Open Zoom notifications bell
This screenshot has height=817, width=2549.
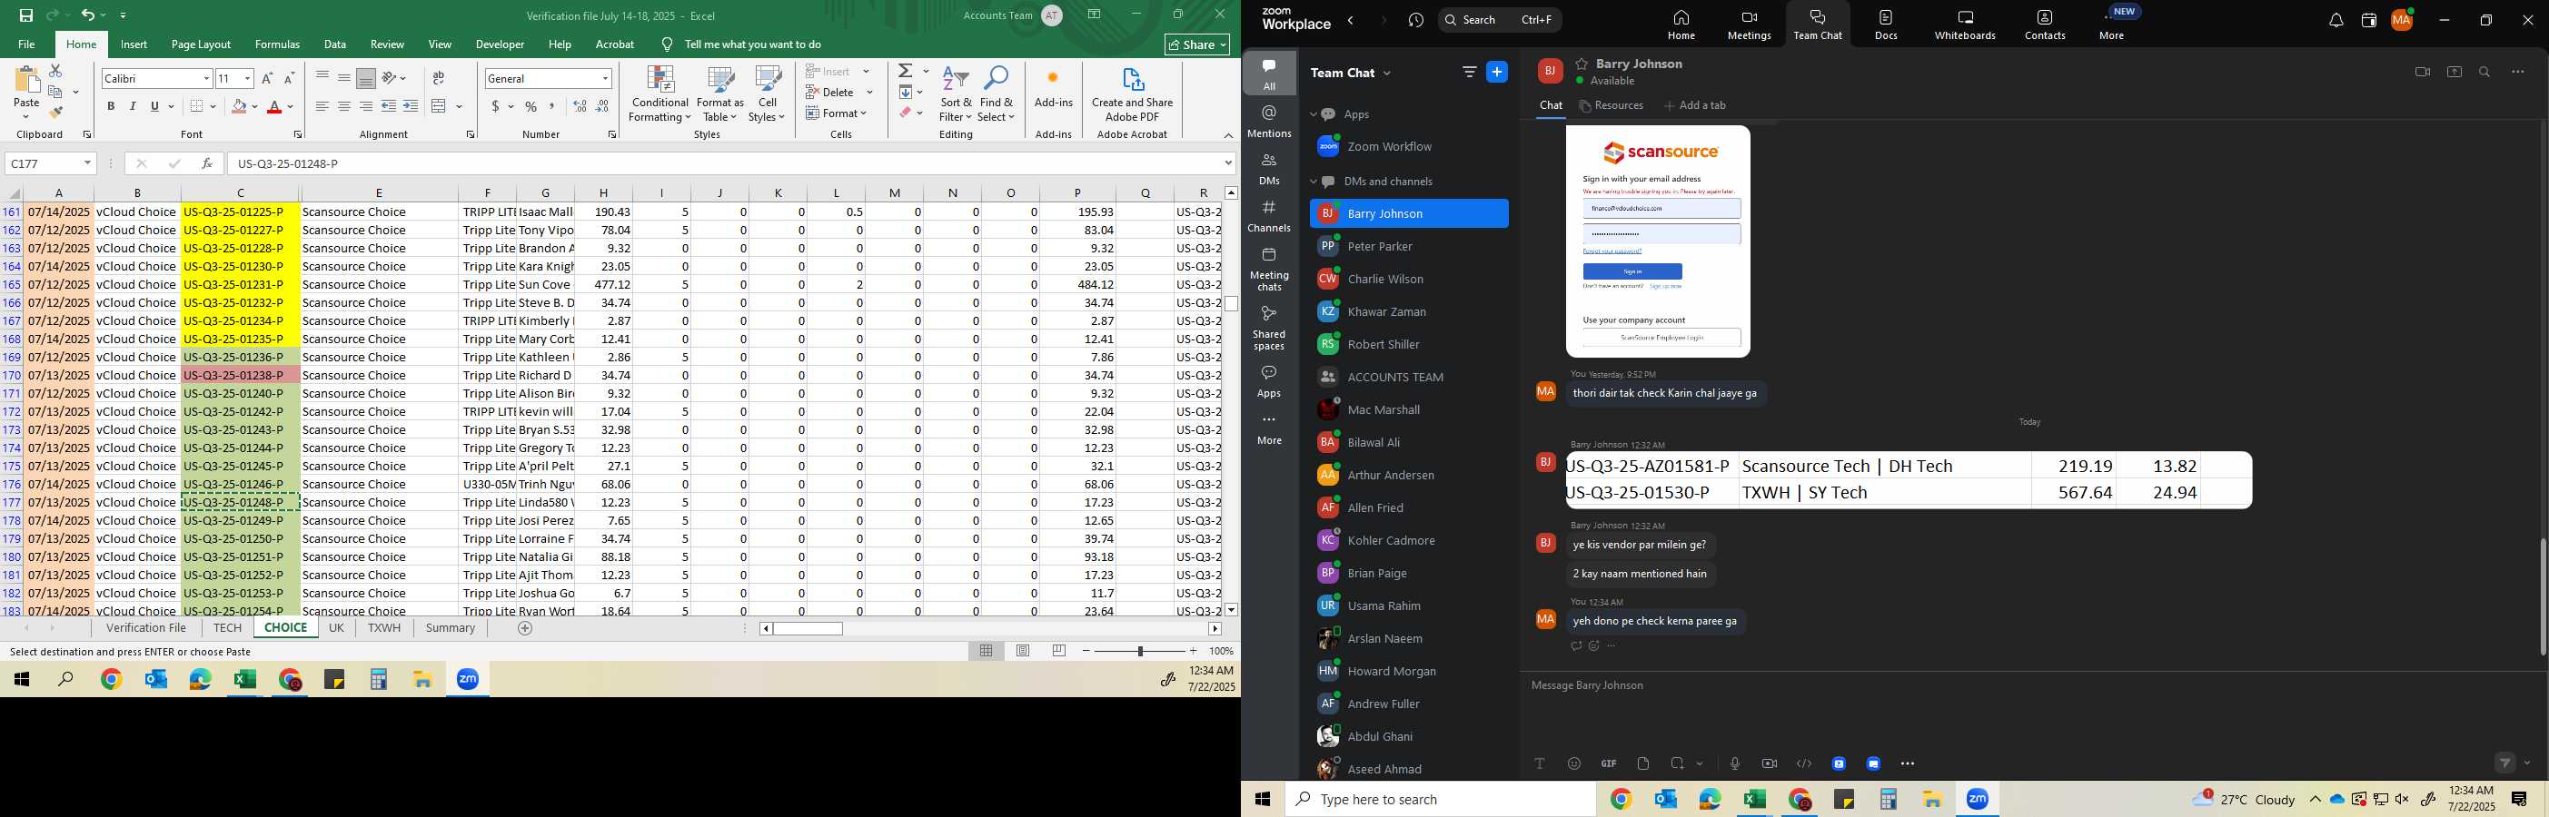2336,21
